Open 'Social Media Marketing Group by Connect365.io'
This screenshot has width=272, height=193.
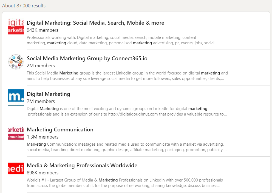point(87,59)
